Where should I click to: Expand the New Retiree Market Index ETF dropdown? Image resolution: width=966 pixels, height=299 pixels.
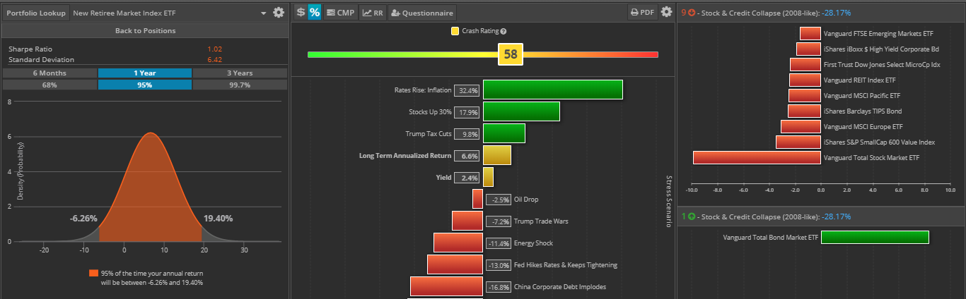pyautogui.click(x=264, y=13)
